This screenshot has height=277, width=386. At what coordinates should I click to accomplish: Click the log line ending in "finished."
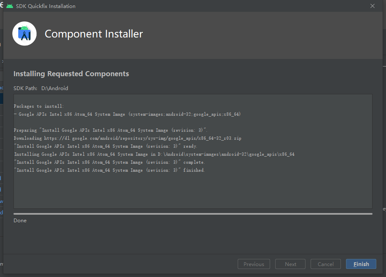109,170
